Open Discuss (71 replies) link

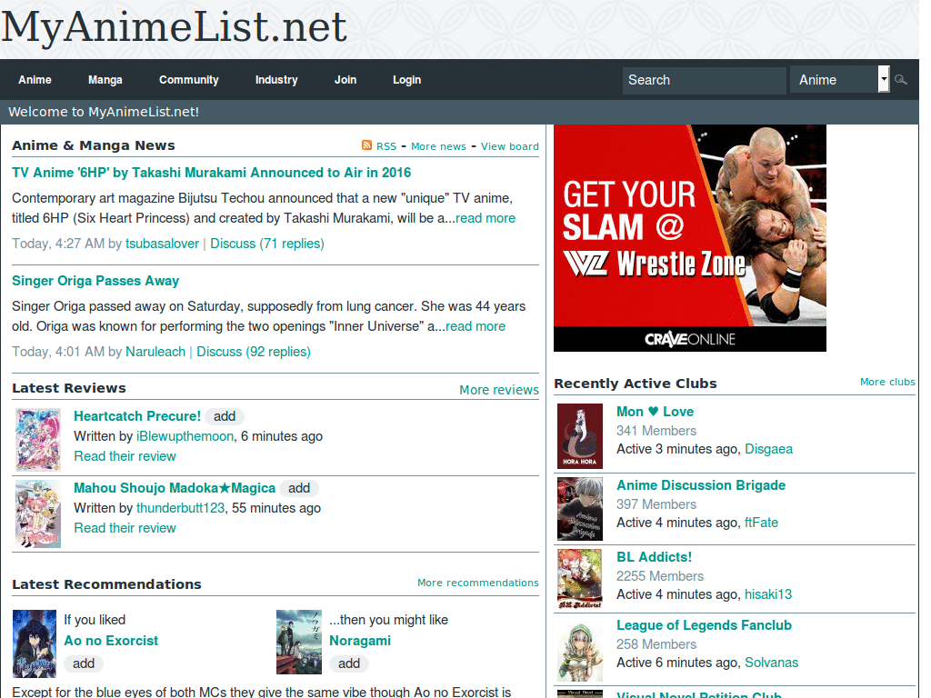(267, 244)
